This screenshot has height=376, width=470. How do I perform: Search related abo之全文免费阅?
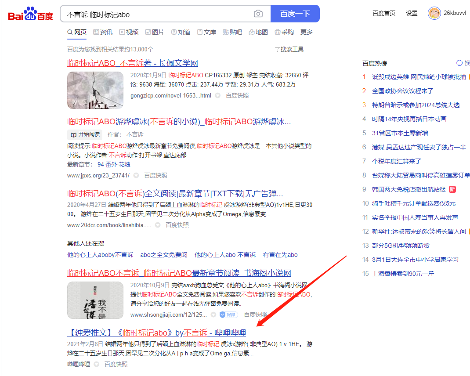point(164,255)
